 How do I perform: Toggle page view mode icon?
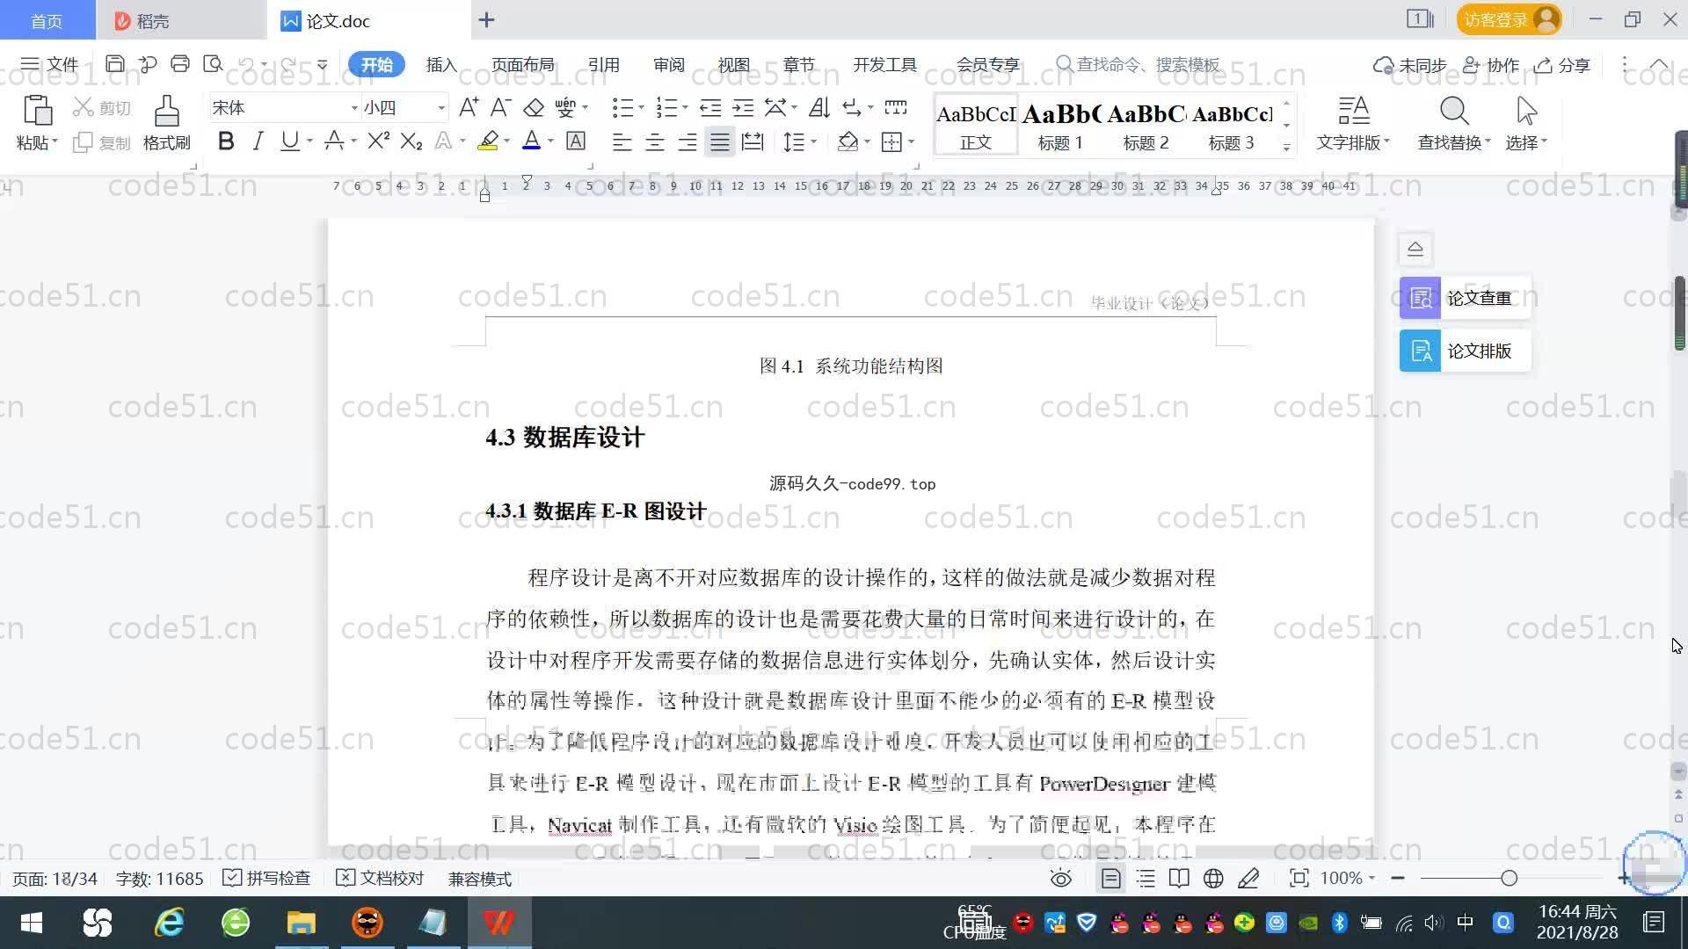pos(1111,879)
